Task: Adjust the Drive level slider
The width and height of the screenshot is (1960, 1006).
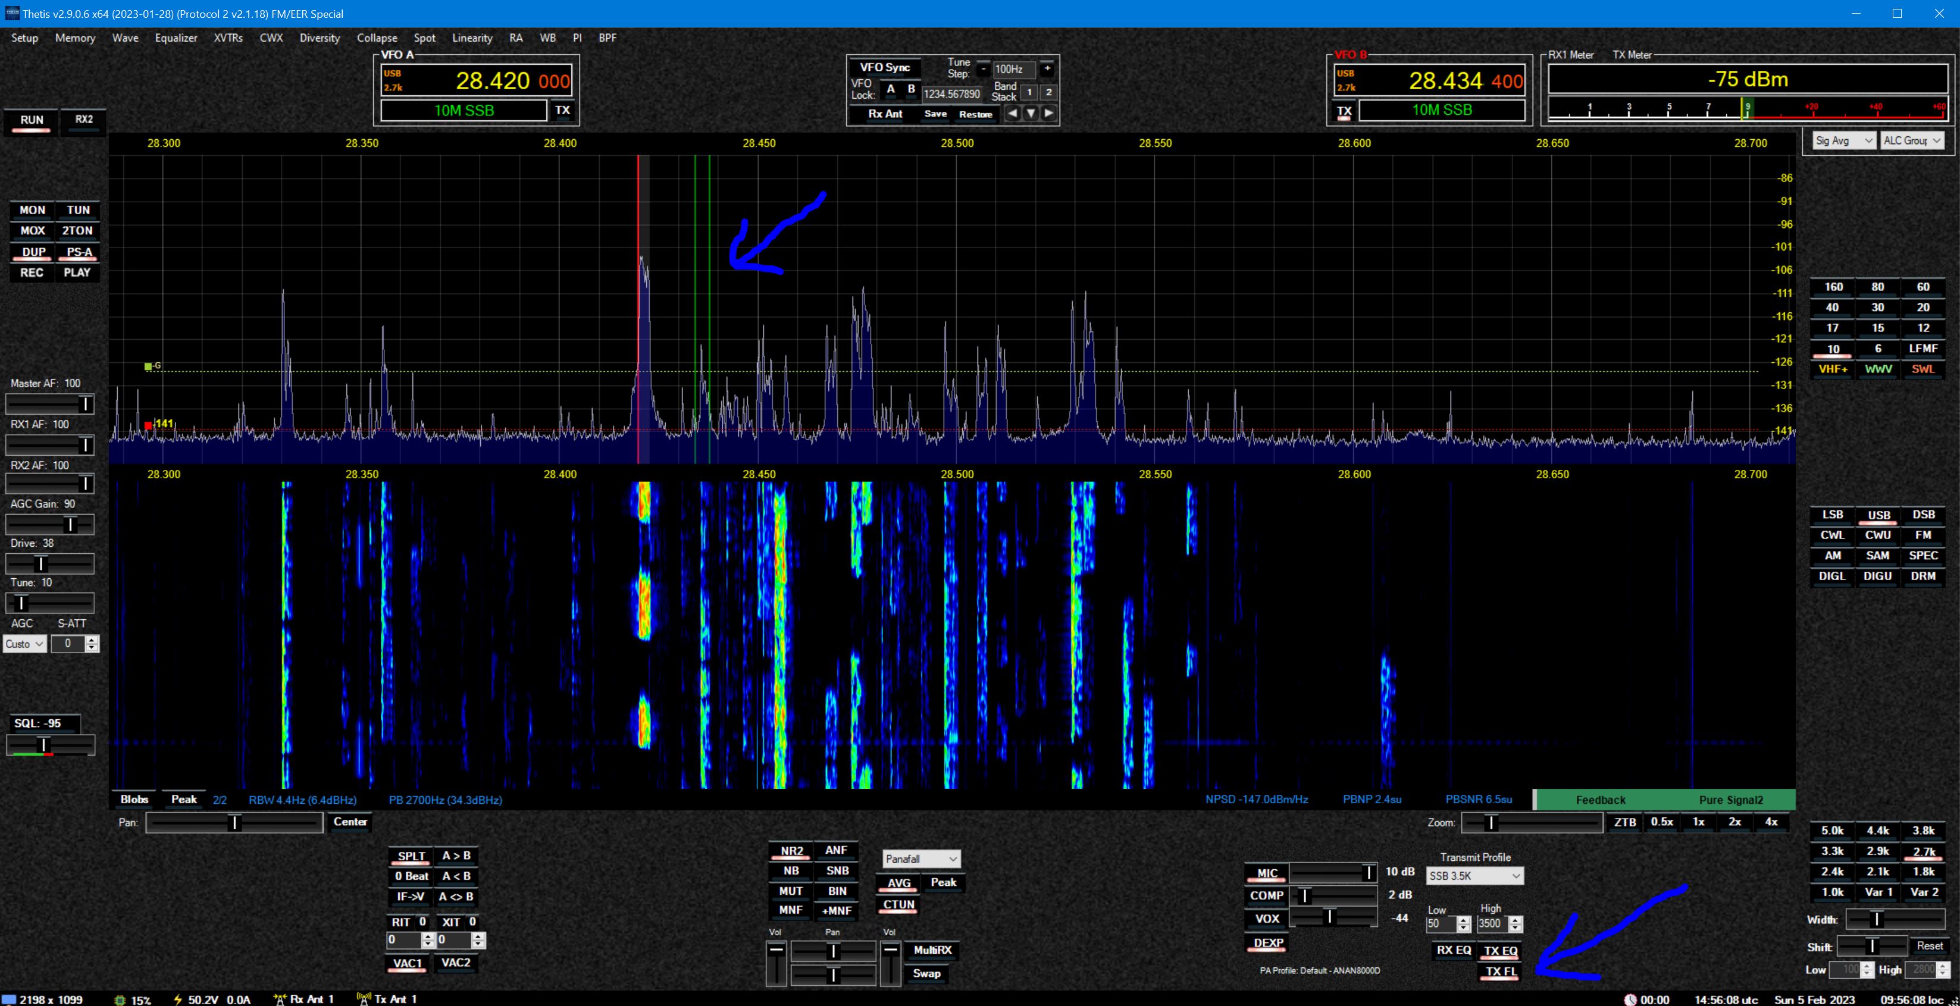Action: click(42, 564)
